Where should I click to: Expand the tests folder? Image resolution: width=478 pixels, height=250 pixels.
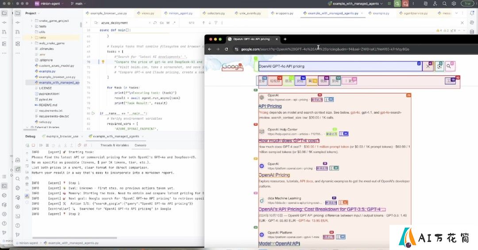pos(32,27)
